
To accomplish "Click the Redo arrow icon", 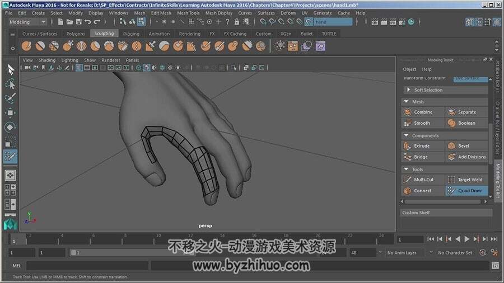I will pyautogui.click(x=97, y=22).
